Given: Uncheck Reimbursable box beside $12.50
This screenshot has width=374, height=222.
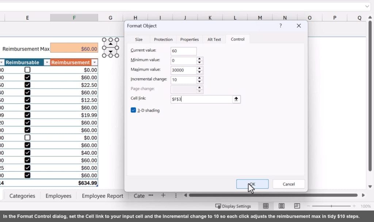Looking at the screenshot, I should pos(27,100).
